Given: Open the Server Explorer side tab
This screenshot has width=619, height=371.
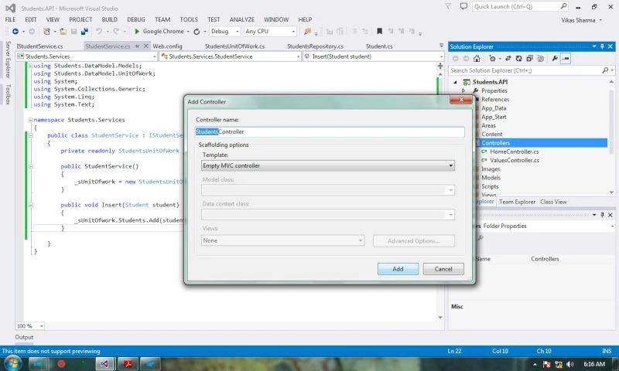Looking at the screenshot, I should pyautogui.click(x=8, y=60).
